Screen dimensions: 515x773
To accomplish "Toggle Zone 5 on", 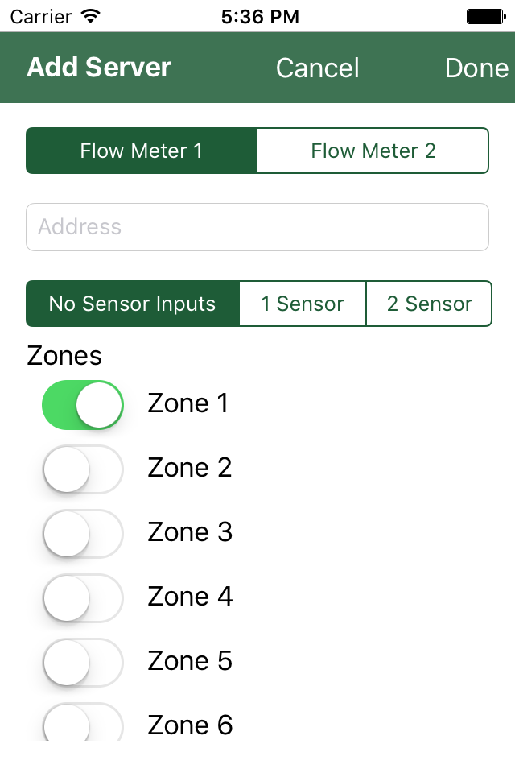I will click(83, 662).
